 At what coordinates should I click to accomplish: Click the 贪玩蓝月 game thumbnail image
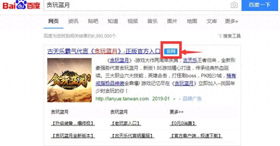[70, 80]
